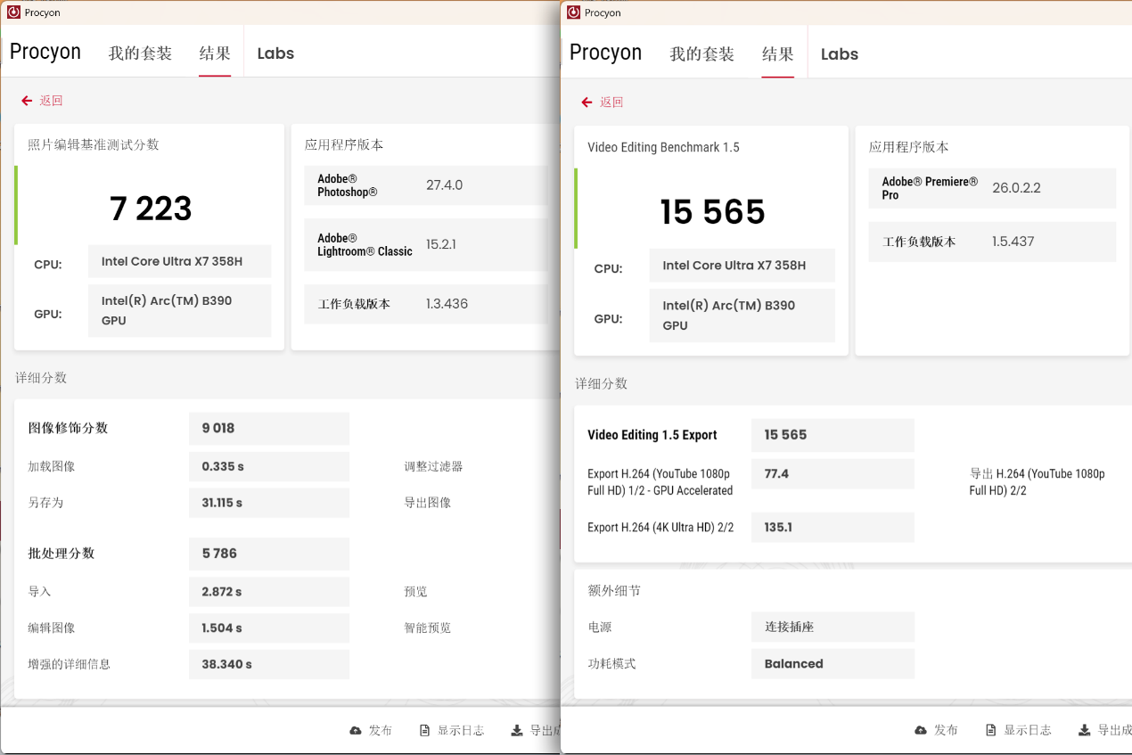Click photo editing score 7 223
Image resolution: width=1132 pixels, height=755 pixels.
(x=151, y=209)
